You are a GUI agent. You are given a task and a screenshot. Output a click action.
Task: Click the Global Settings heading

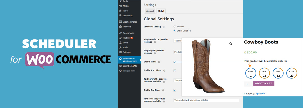point(159,19)
